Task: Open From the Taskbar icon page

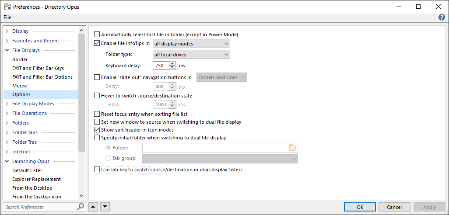Action: [x=37, y=197]
